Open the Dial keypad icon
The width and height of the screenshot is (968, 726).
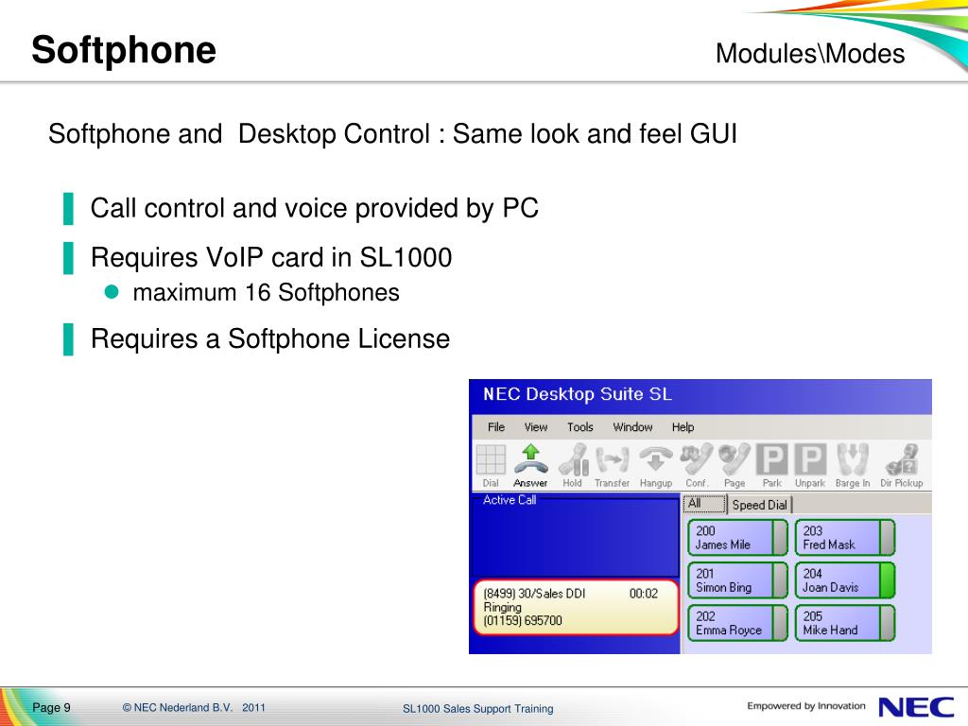click(491, 465)
